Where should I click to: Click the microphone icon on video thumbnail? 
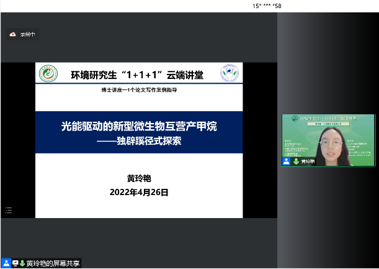[295, 161]
